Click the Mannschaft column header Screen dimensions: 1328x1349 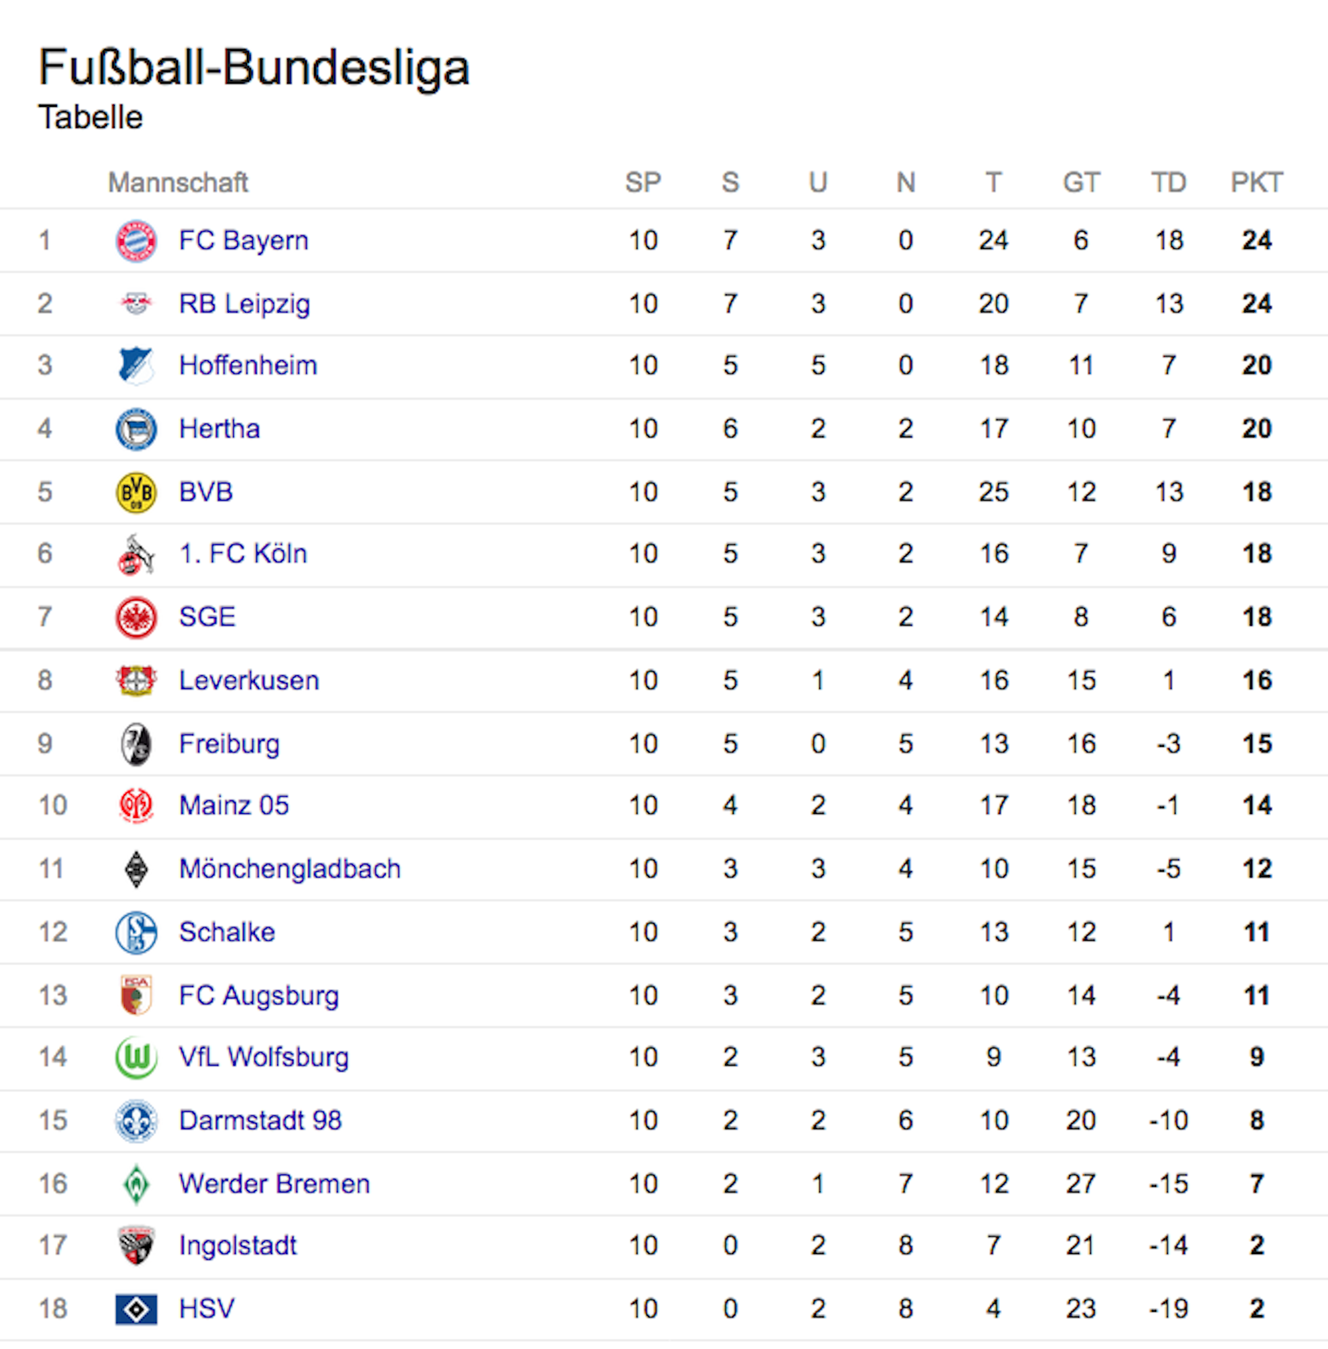tap(178, 182)
